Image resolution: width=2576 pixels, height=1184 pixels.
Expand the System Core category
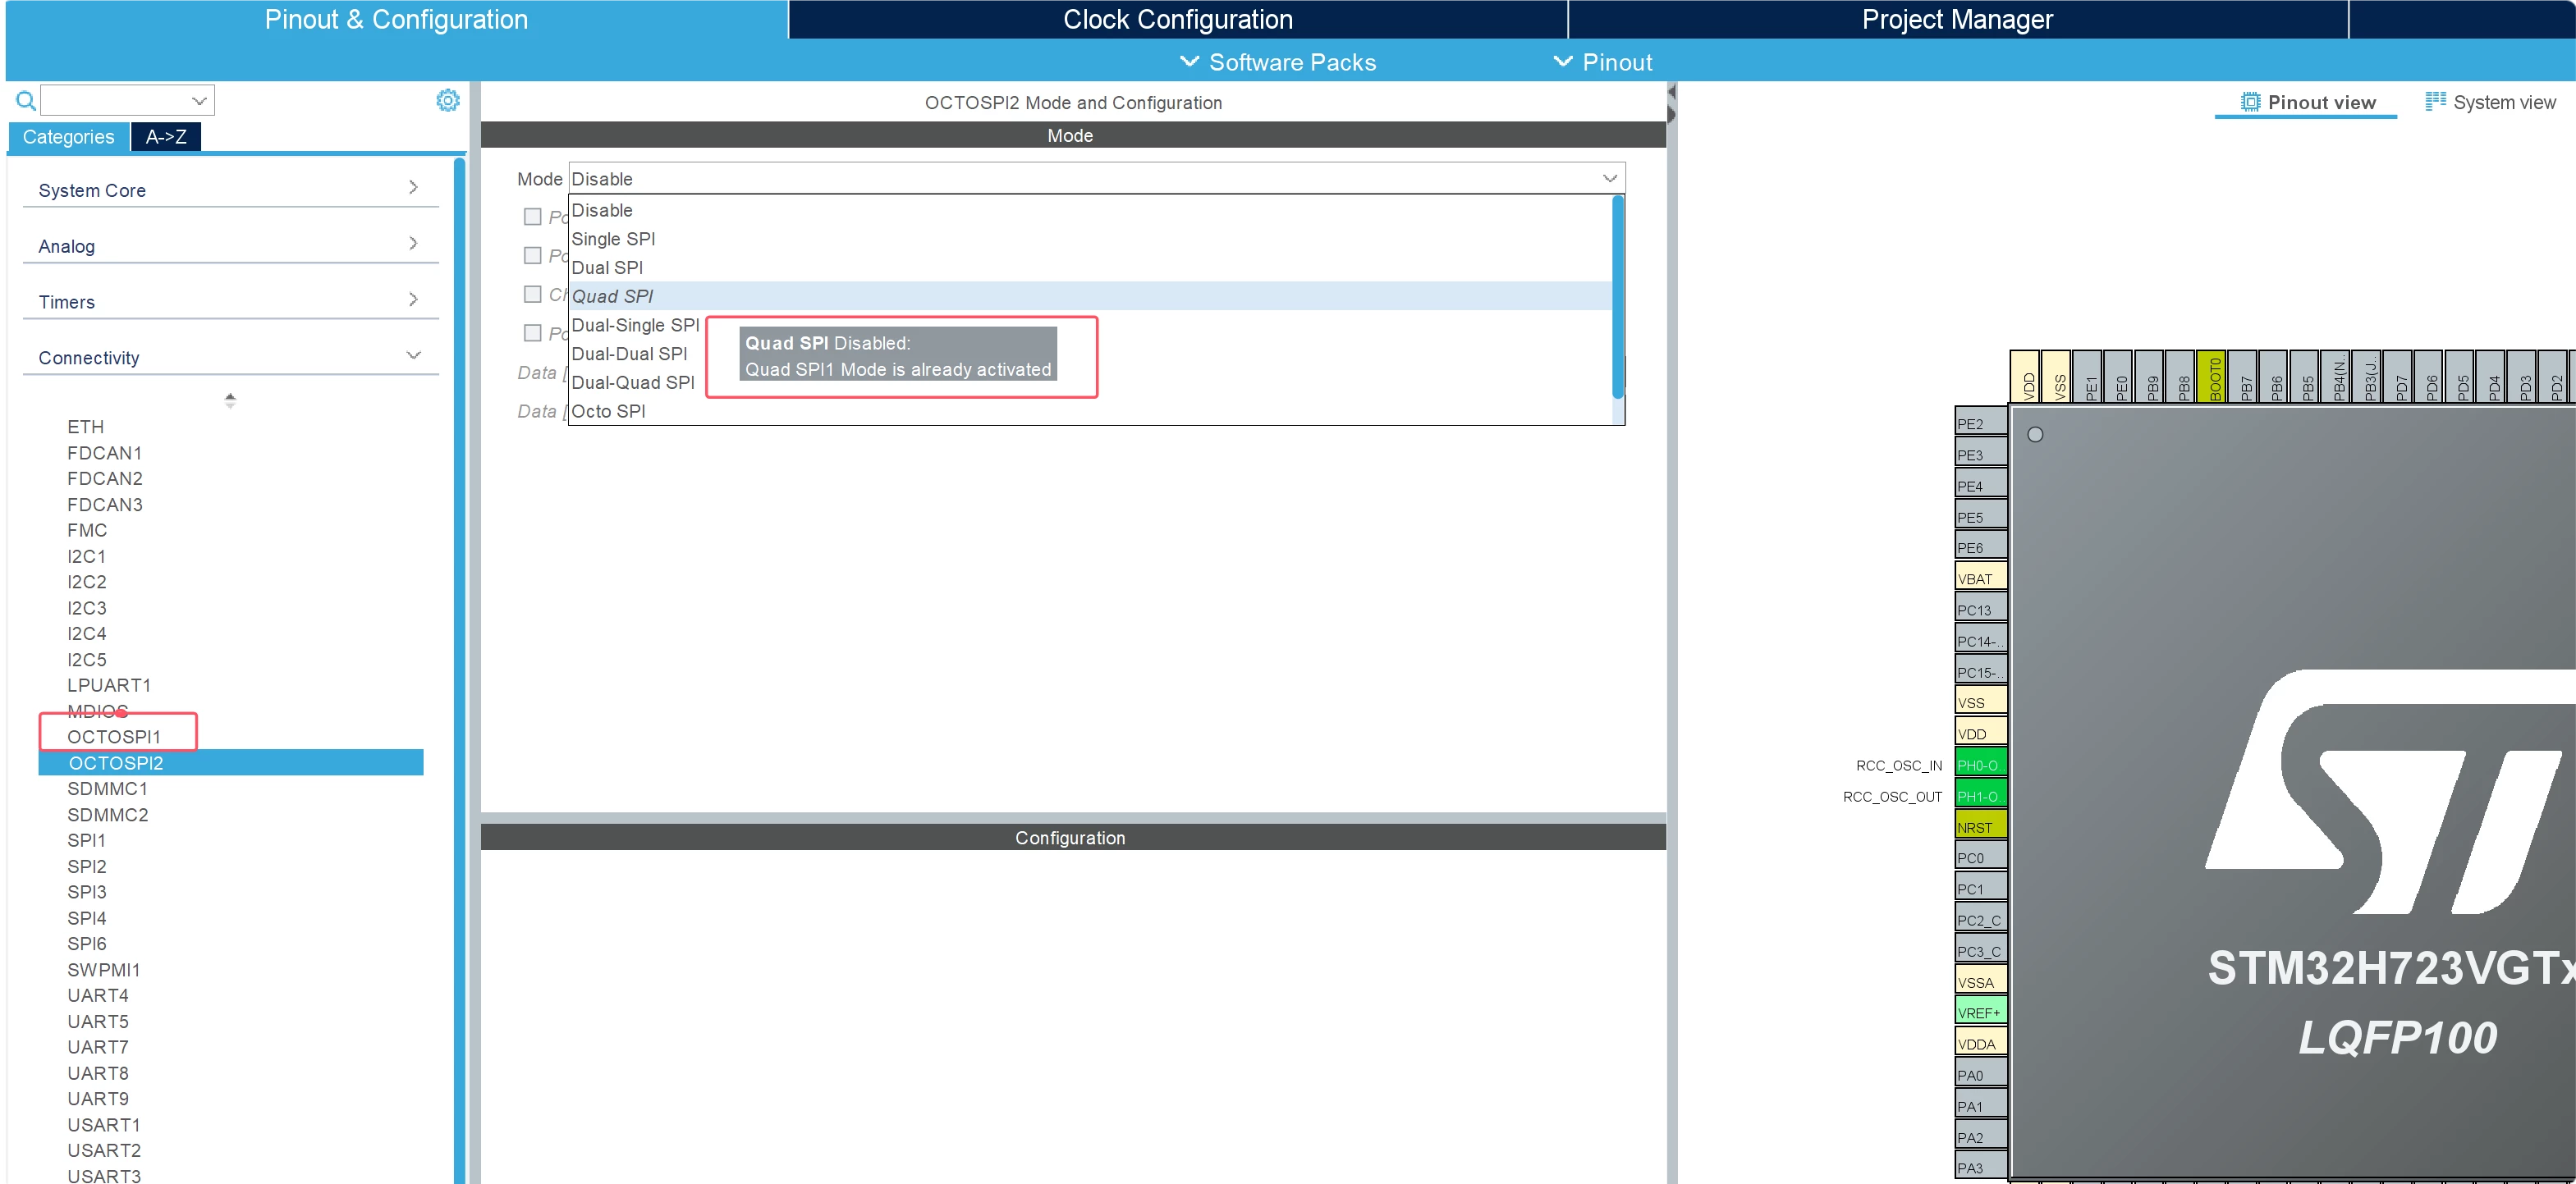[231, 189]
